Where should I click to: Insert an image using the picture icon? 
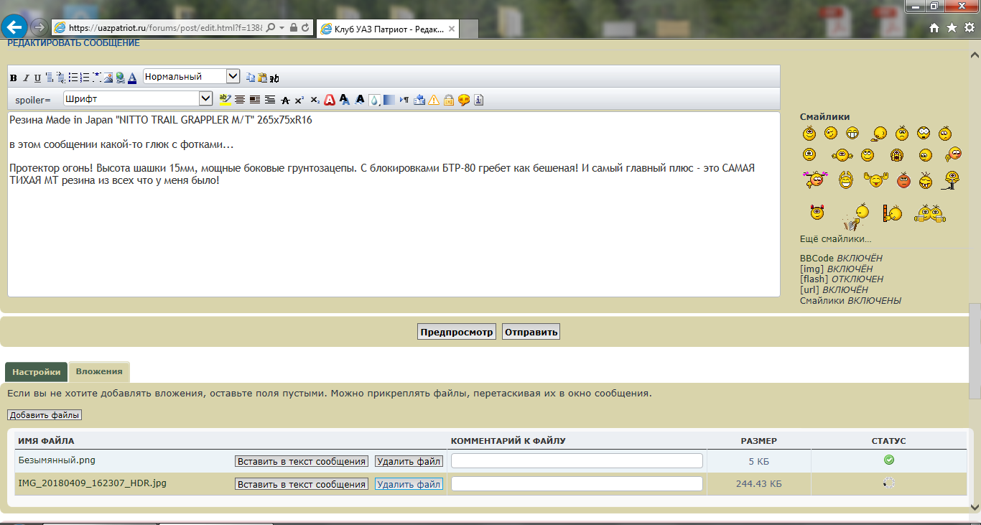[108, 78]
